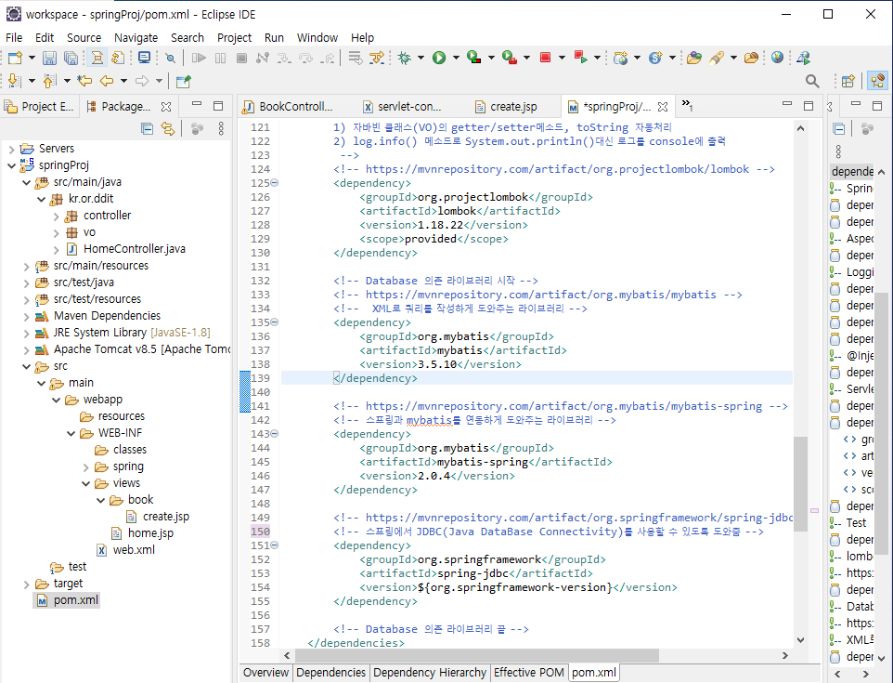The width and height of the screenshot is (893, 683).
Task: Collapse the dependency fold at line 135
Action: click(274, 322)
